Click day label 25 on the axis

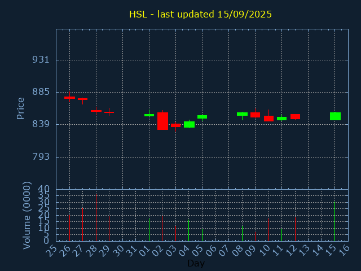pyautogui.click(x=51, y=251)
